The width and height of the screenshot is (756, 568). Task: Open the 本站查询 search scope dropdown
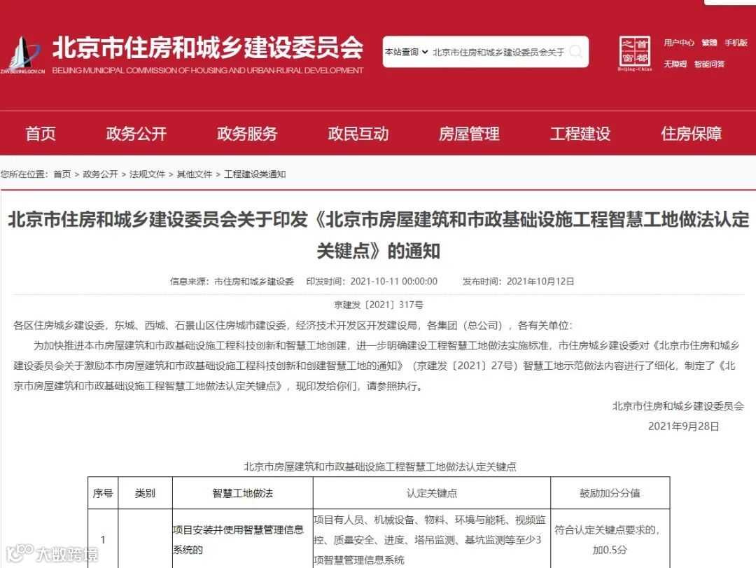coord(406,52)
